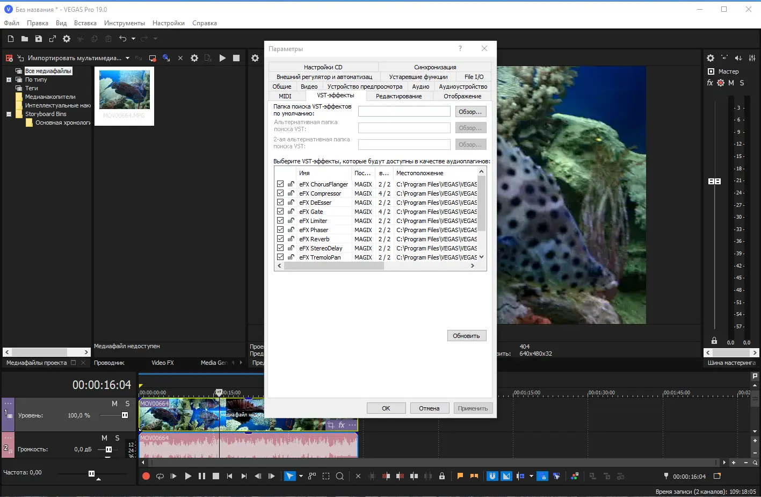Click the video track 'Уровень' slider handle
Image resolution: width=761 pixels, height=497 pixels.
click(x=125, y=415)
